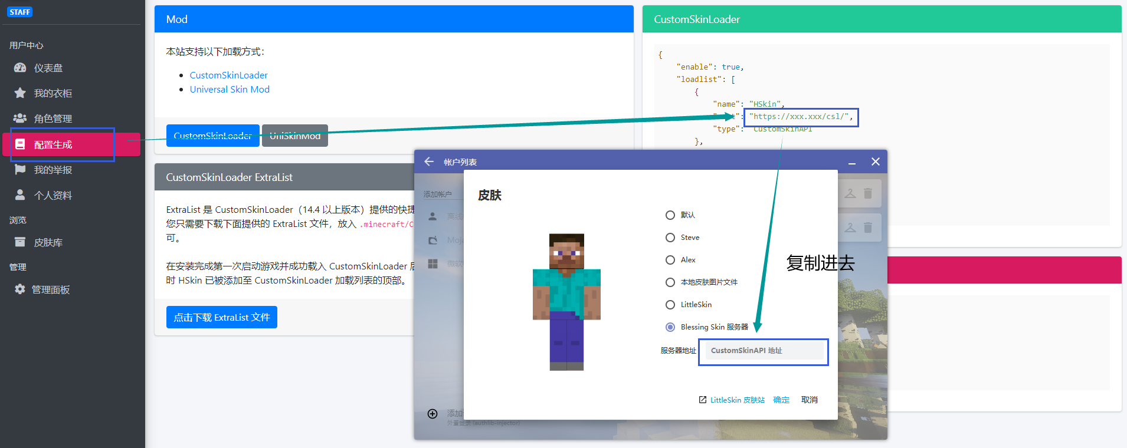The width and height of the screenshot is (1127, 448).
Task: Open 我的衣柜 in the sidebar menu
Action: 71,93
